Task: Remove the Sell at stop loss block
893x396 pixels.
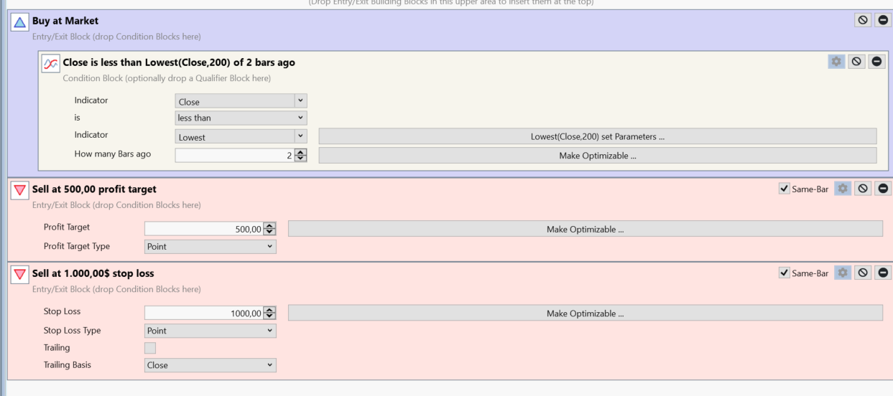Action: click(x=884, y=273)
